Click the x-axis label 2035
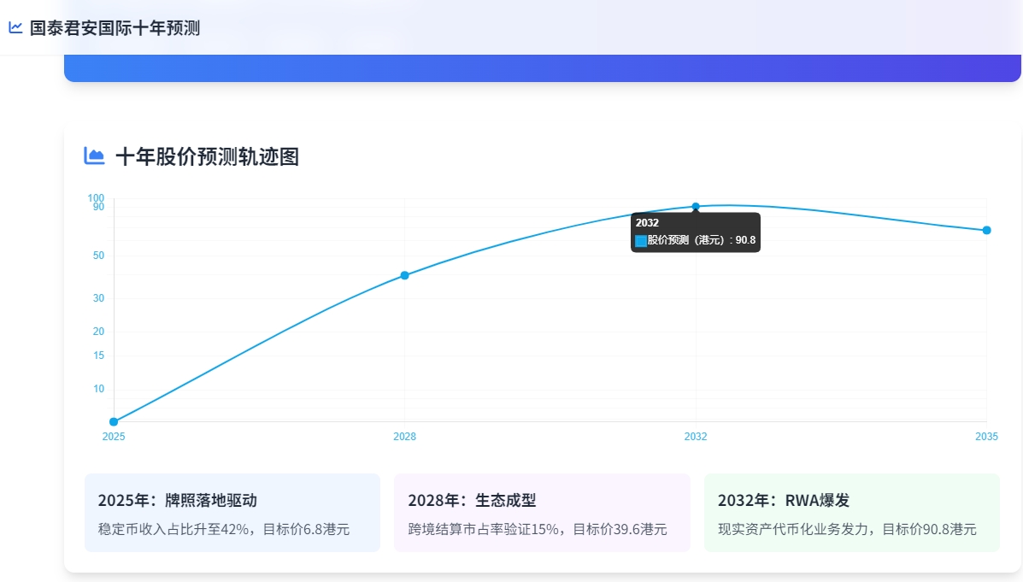1023x582 pixels. (x=986, y=437)
